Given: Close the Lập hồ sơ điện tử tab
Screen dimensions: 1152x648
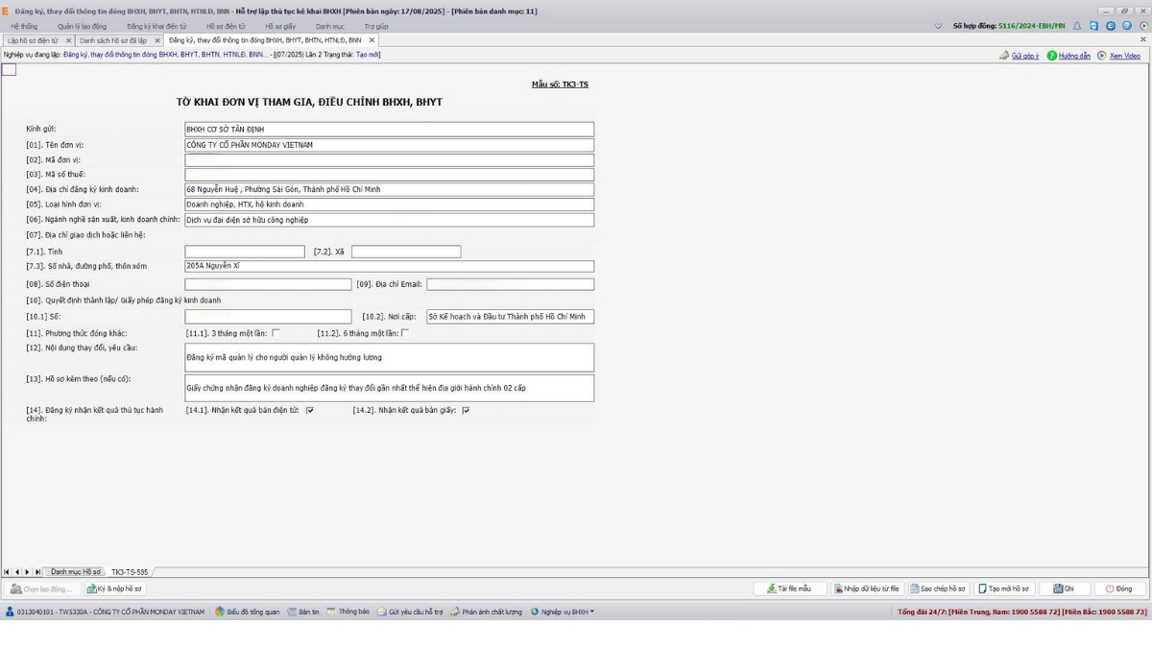Looking at the screenshot, I should point(68,40).
